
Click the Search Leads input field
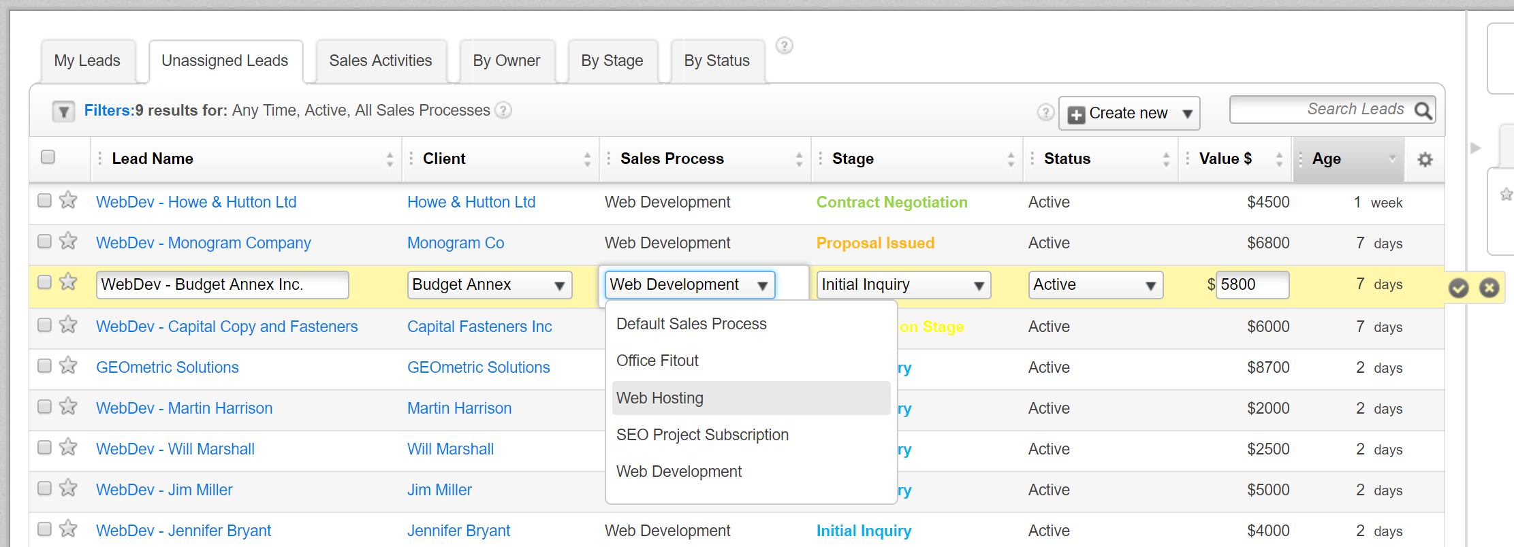pyautogui.click(x=1321, y=110)
